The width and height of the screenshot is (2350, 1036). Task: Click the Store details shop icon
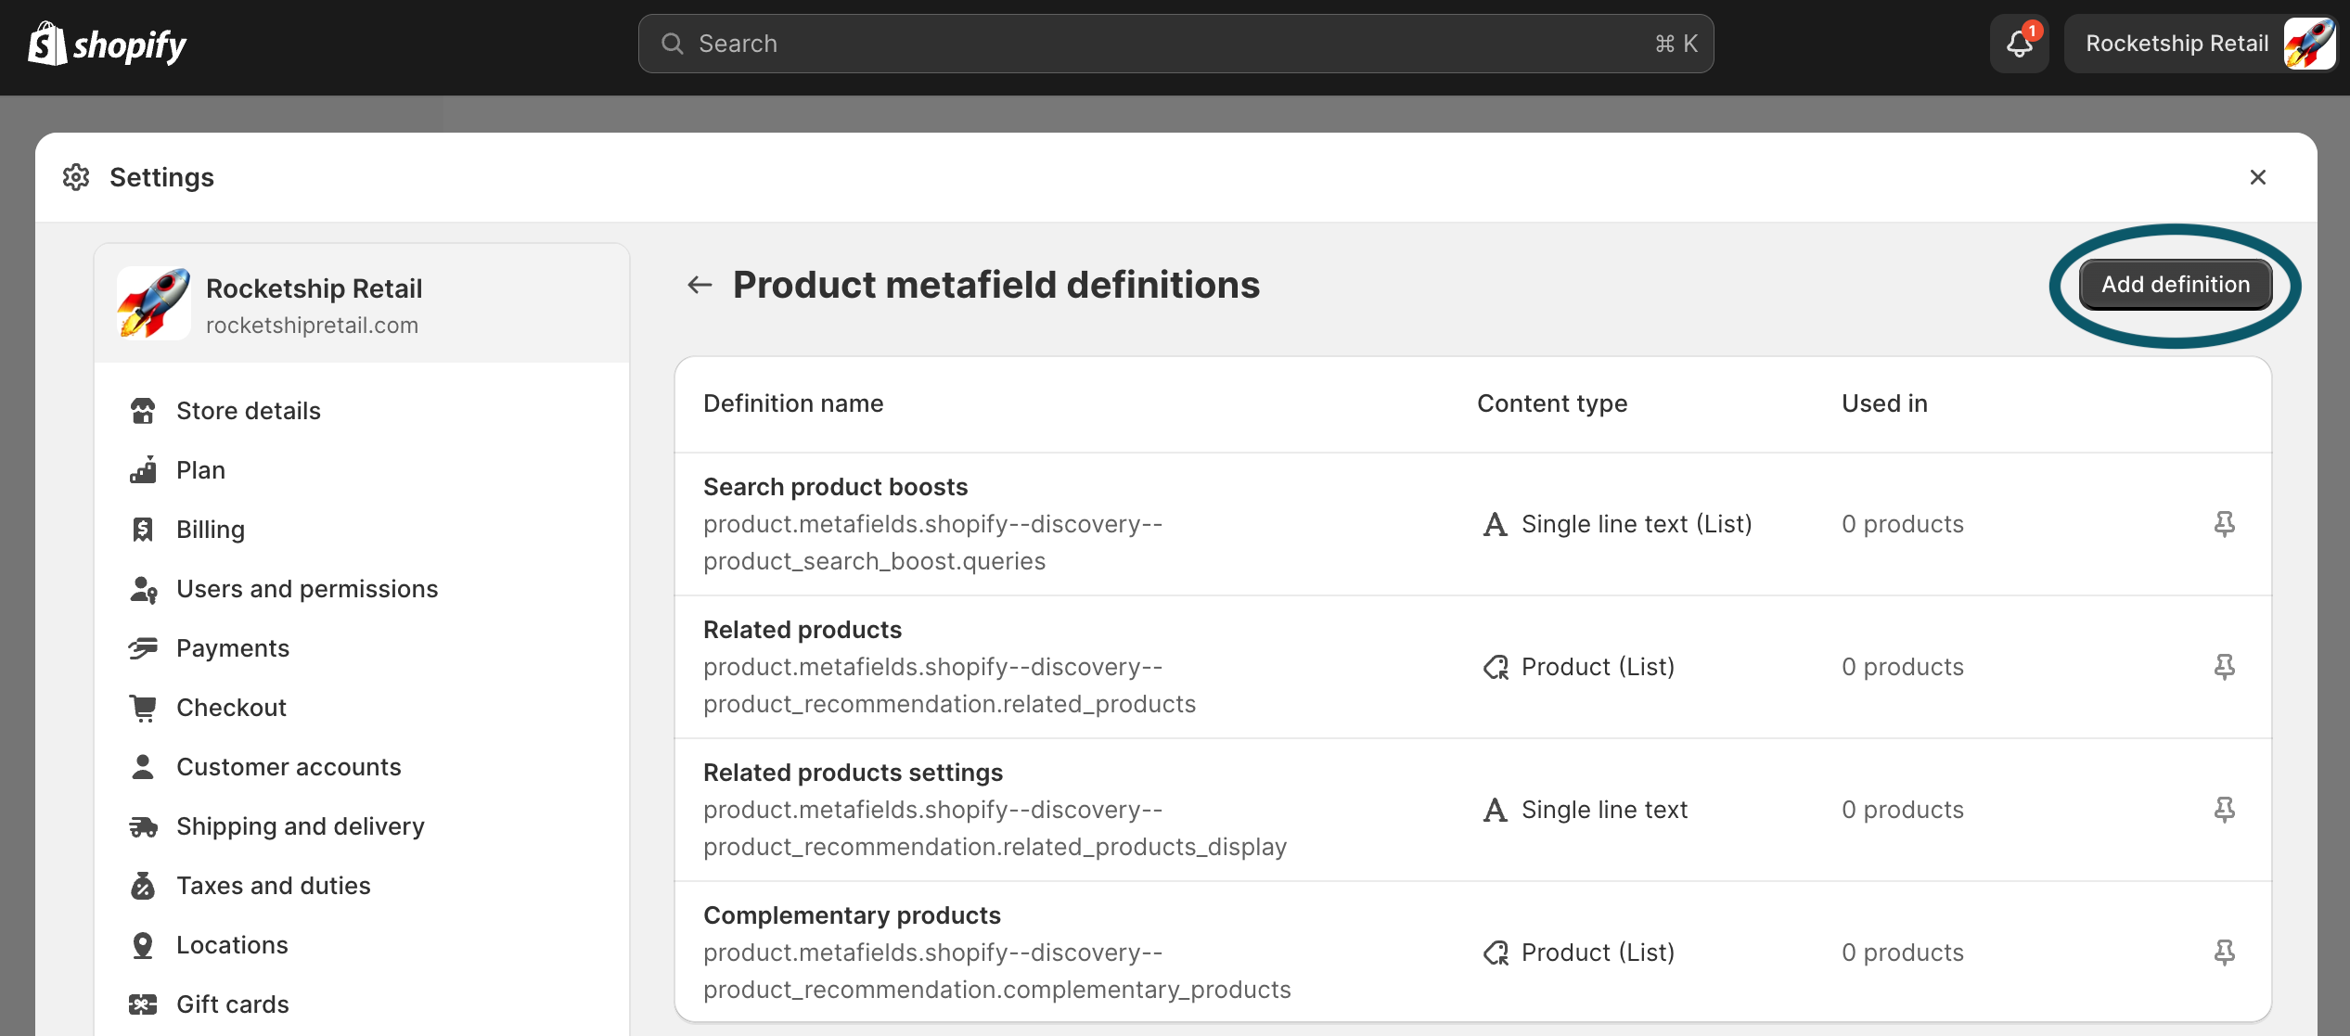click(x=143, y=411)
